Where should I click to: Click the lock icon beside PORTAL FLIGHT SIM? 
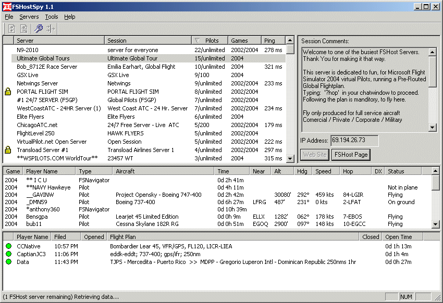click(8, 92)
